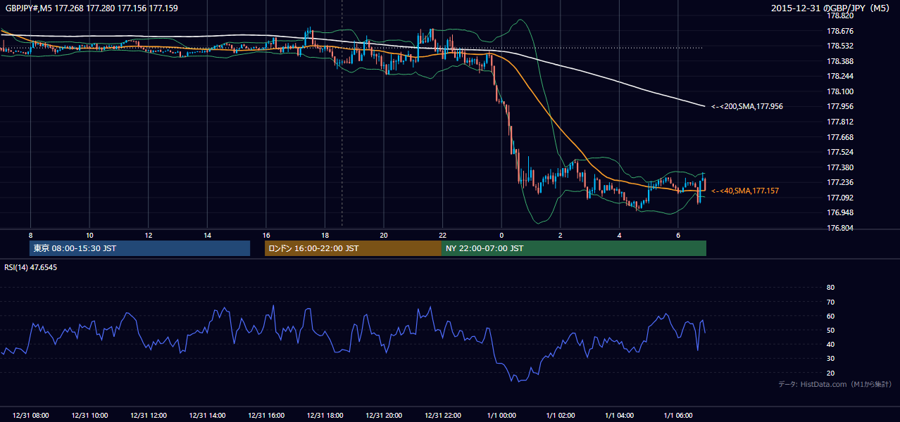The height and width of the screenshot is (422, 900).
Task: Click RSI scale level 50
Action: (x=830, y=330)
